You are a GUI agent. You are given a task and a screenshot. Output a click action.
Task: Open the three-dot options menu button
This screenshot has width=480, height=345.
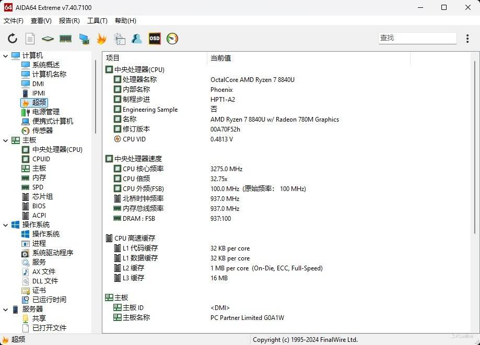point(467,39)
